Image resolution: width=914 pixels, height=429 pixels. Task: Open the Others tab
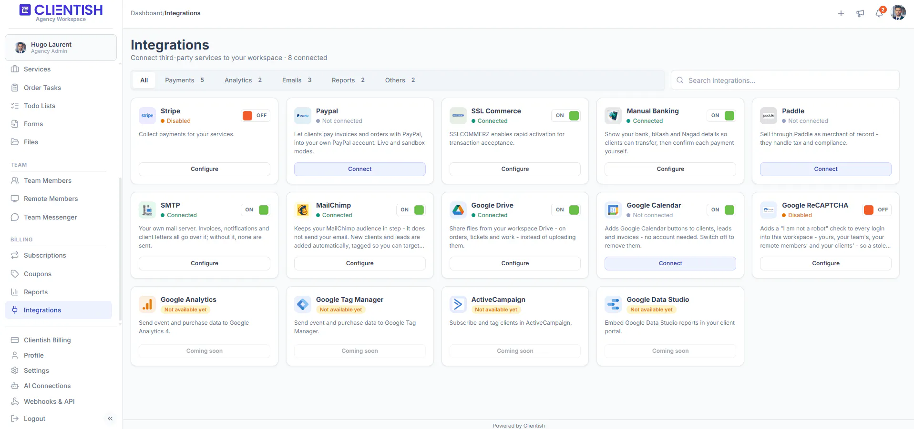[x=400, y=80]
